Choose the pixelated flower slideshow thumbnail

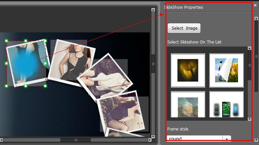point(188,105)
